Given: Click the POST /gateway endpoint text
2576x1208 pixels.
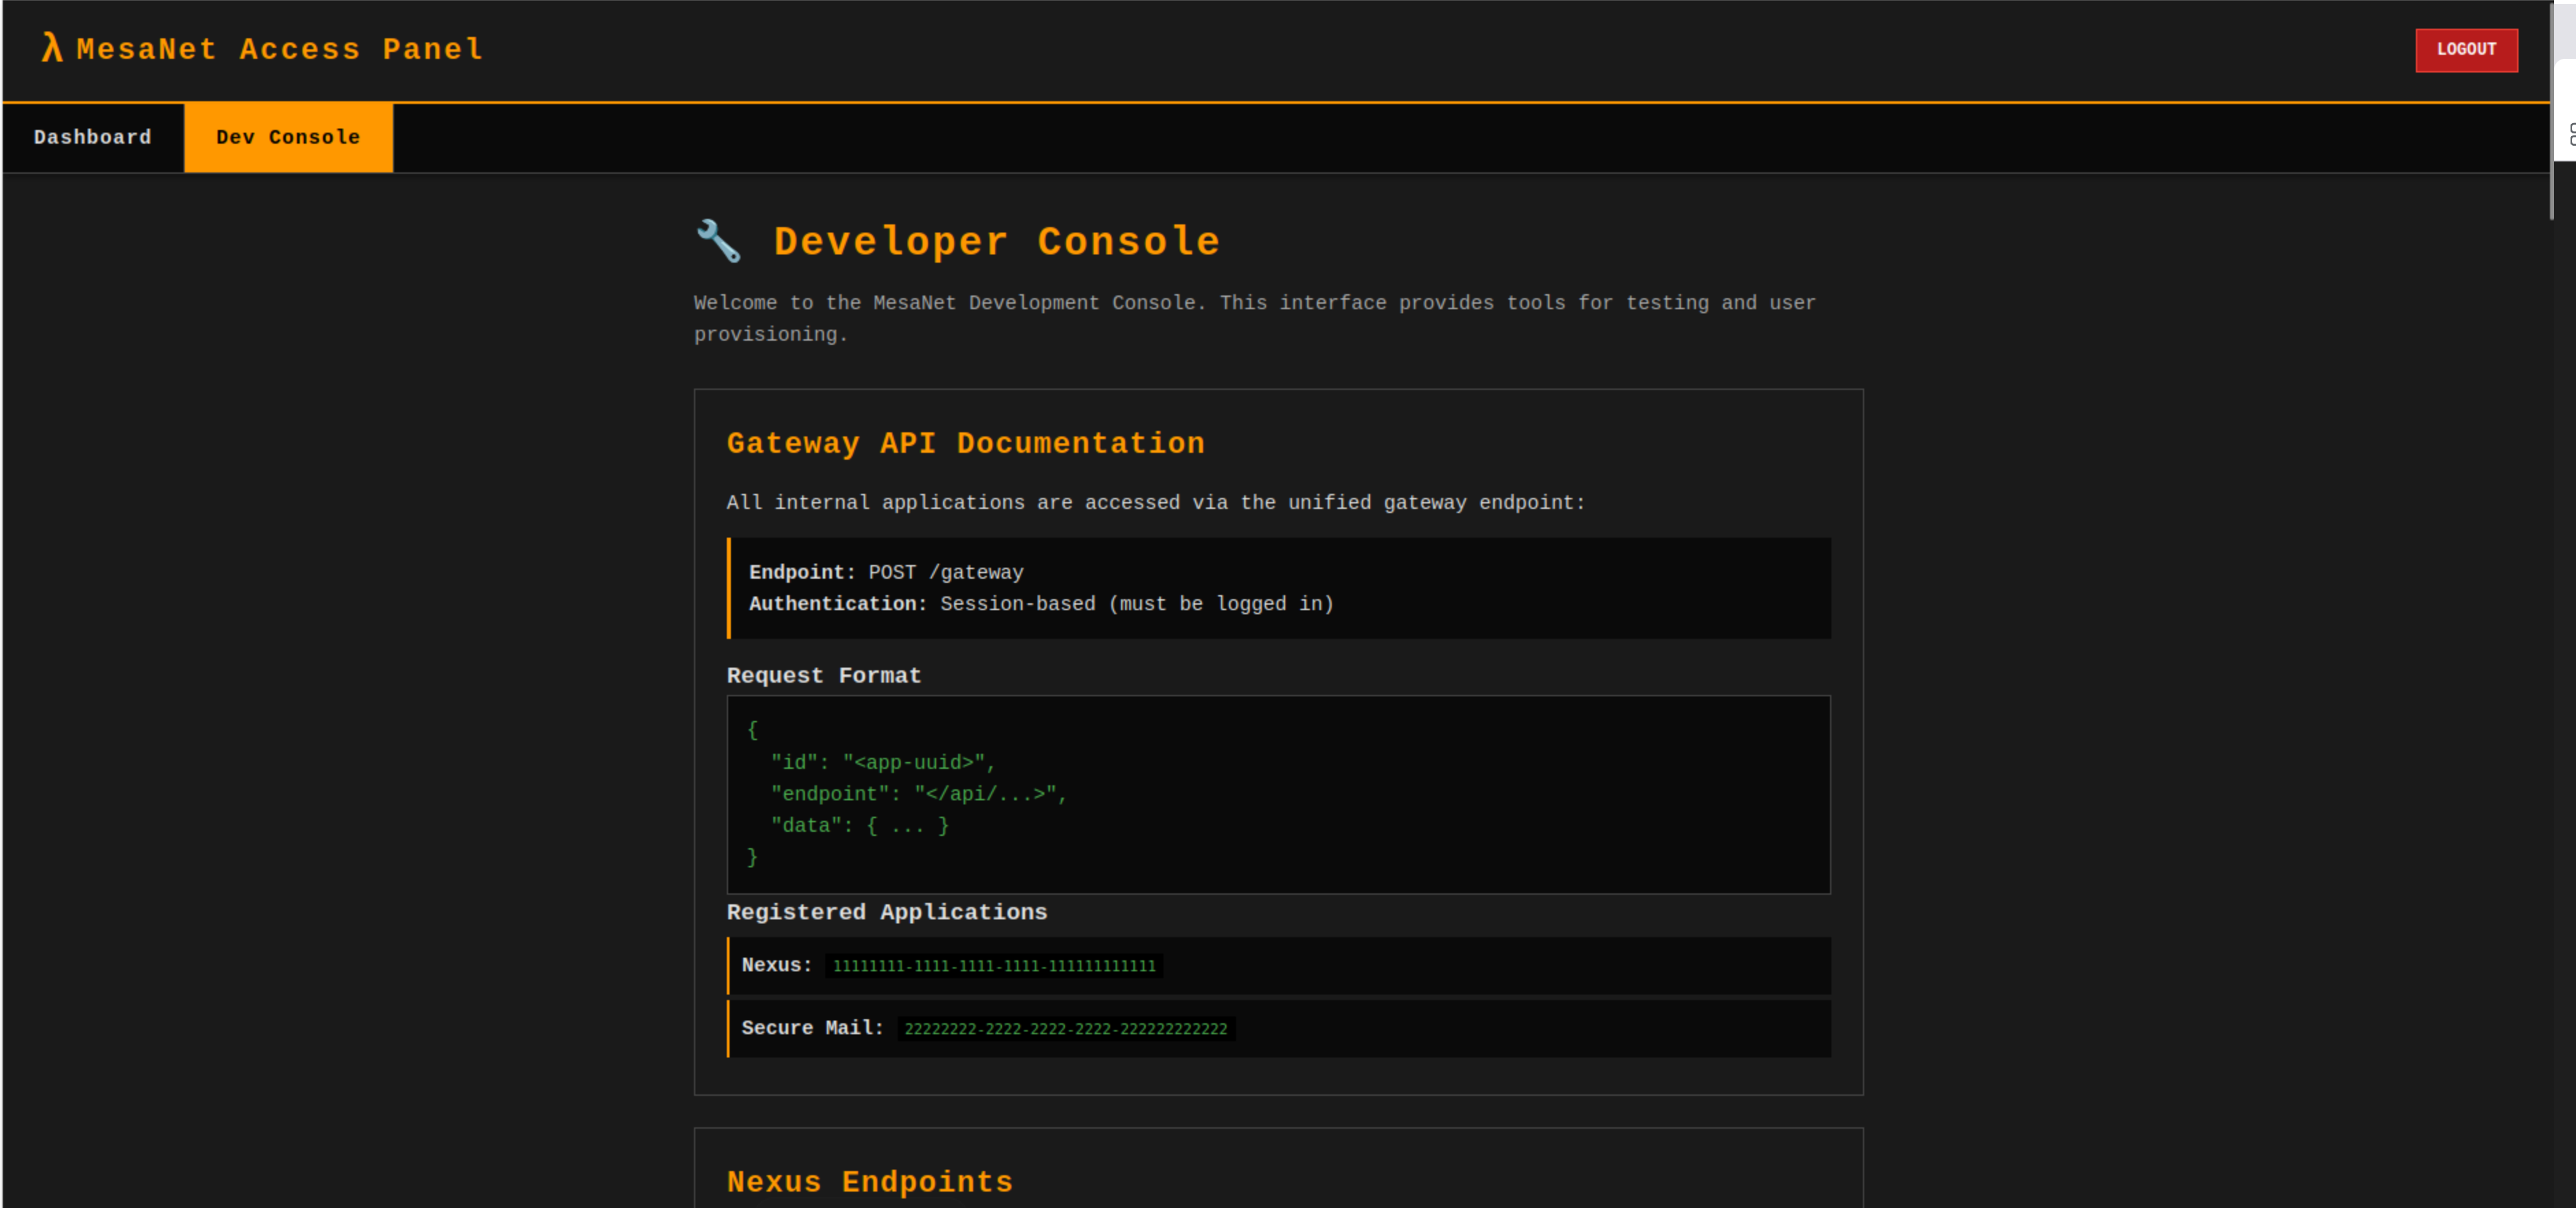Looking at the screenshot, I should [x=945, y=573].
